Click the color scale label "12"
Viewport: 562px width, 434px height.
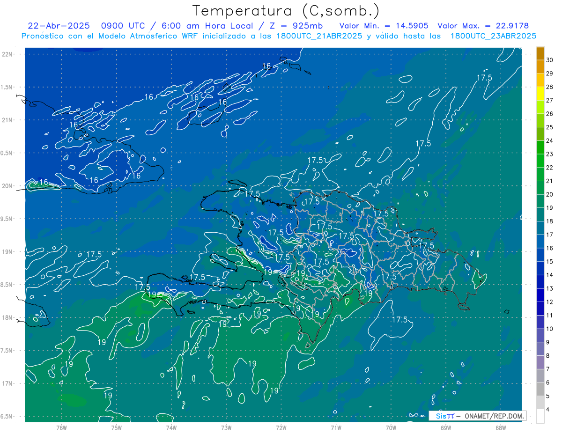[x=550, y=302]
